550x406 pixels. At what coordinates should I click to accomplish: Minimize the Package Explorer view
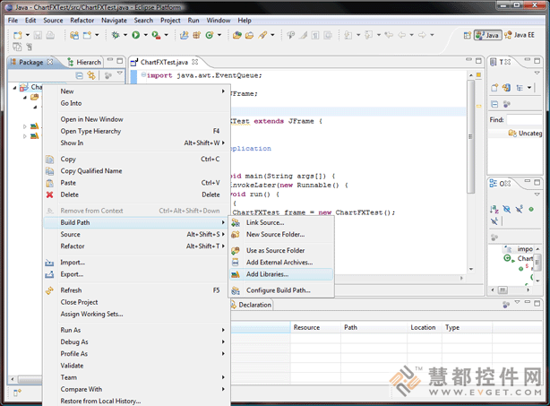[110, 60]
